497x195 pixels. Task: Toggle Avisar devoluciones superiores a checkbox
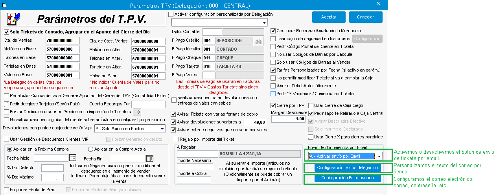(174, 122)
